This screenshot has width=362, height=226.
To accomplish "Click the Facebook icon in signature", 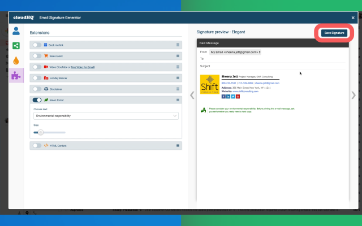I will 223,97.
